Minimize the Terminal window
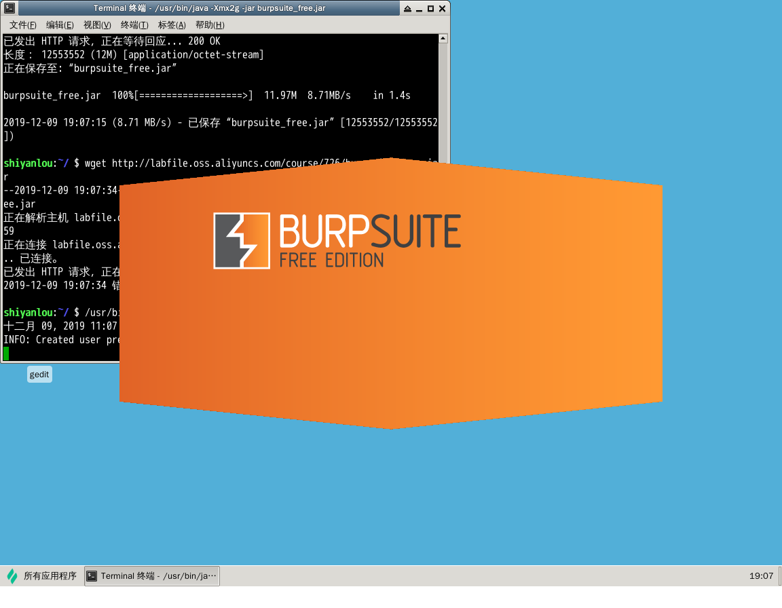The width and height of the screenshot is (782, 608). click(x=419, y=8)
